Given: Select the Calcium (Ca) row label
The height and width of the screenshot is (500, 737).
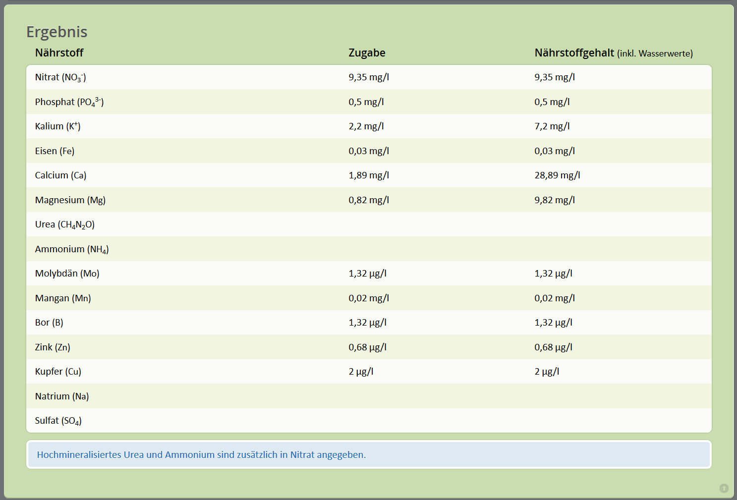Looking at the screenshot, I should (60, 175).
